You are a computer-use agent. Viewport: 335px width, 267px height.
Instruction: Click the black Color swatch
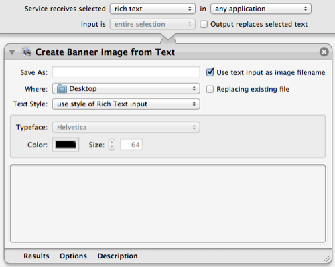click(66, 145)
